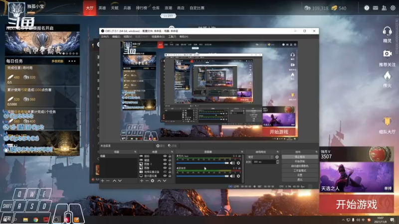Open OBS 视图(V) menu

[x=128, y=36]
